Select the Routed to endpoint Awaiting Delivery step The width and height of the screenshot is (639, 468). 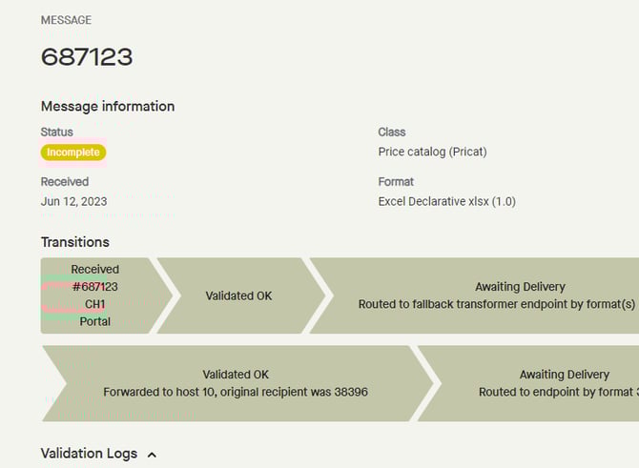544,383
